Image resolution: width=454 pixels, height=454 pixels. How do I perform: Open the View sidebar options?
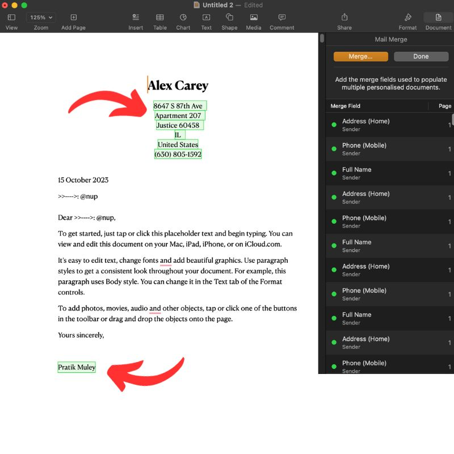(x=11, y=18)
